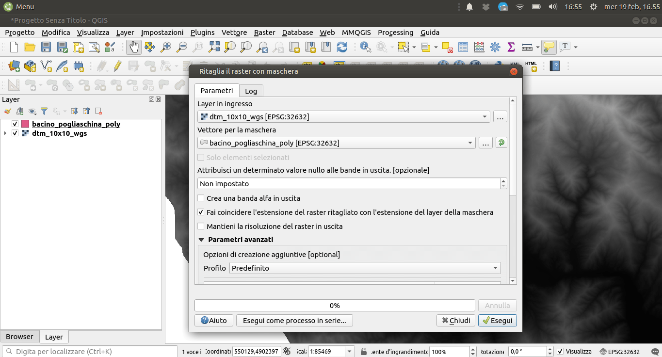The image size is (662, 357).
Task: Click the Aiuto button
Action: [214, 321]
